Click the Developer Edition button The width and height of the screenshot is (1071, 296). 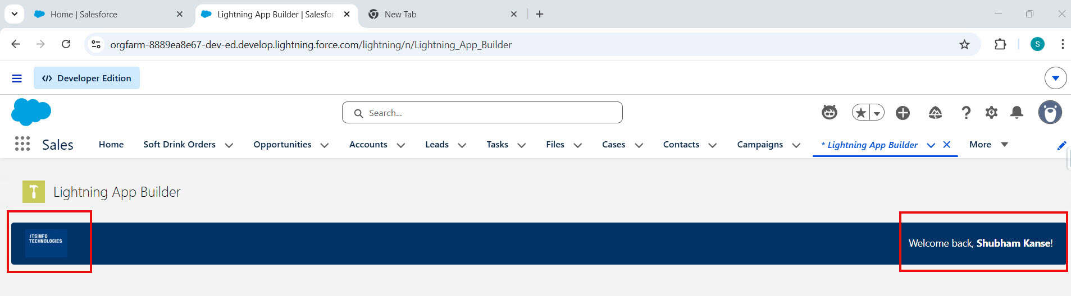coord(86,78)
